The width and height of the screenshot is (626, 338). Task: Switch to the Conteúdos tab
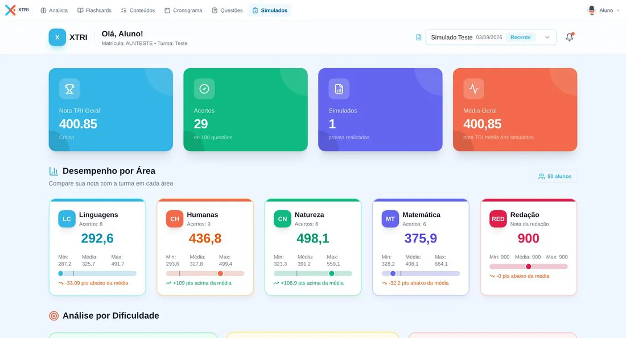coord(138,10)
